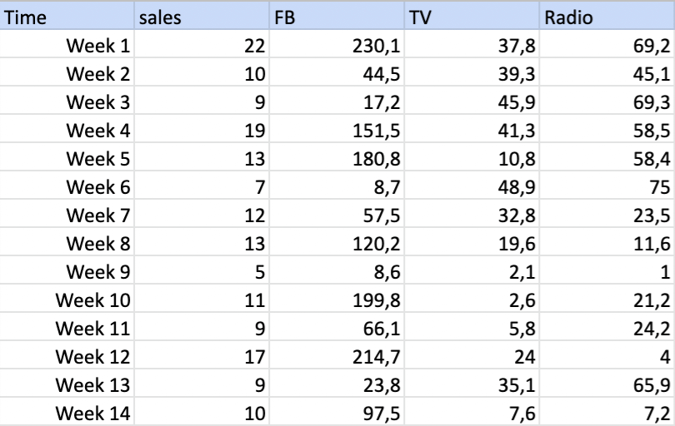Click the TV cell showing 45,9

pos(472,101)
